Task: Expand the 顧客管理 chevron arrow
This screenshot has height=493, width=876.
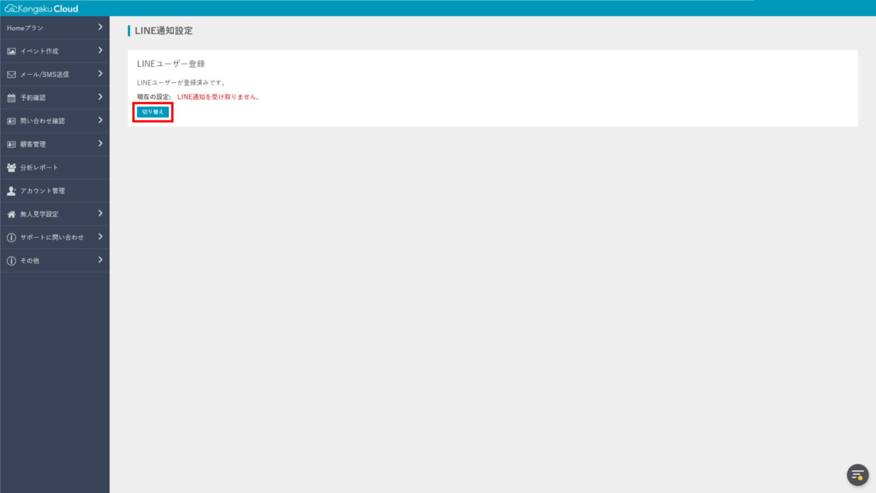Action: click(100, 144)
